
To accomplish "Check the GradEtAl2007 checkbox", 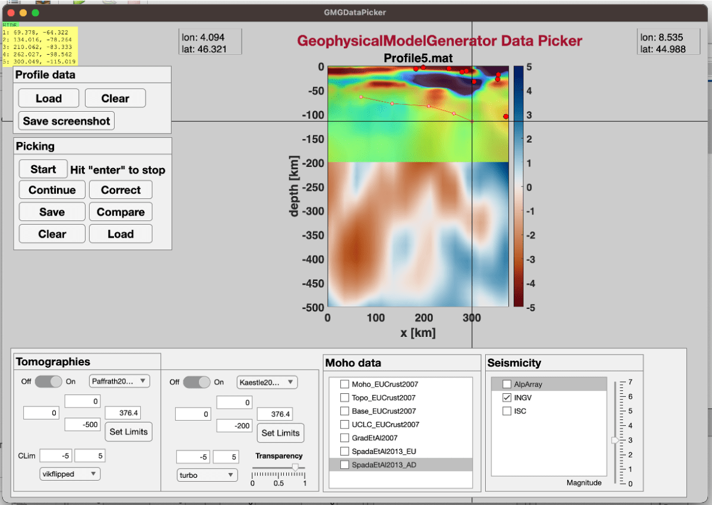I will click(x=344, y=438).
